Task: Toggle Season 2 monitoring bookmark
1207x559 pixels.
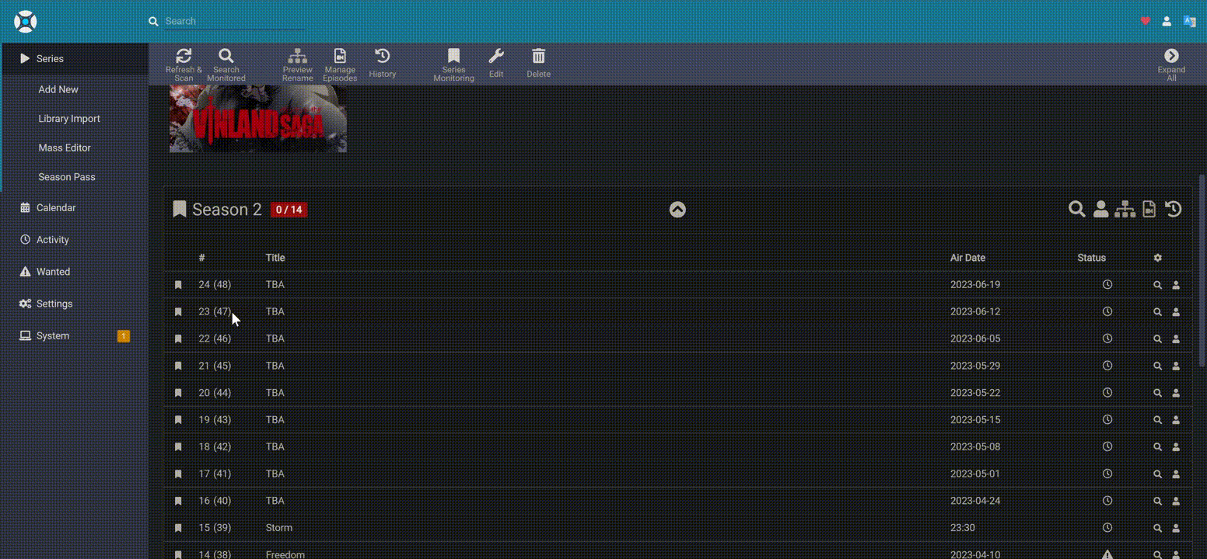Action: click(x=180, y=210)
